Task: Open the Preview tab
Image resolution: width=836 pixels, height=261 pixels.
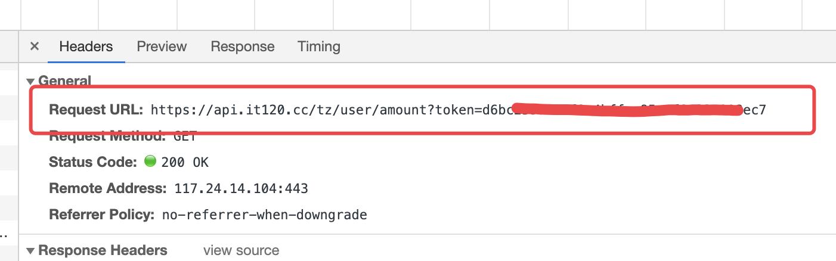Action: click(x=162, y=46)
